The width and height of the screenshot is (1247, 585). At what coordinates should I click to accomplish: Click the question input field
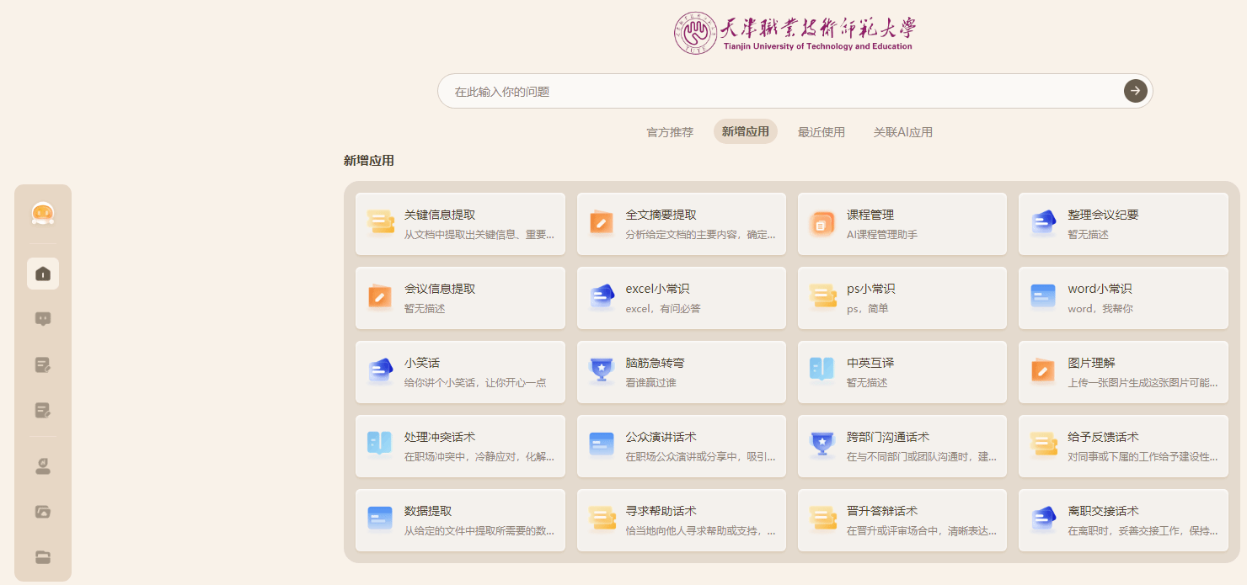point(775,91)
